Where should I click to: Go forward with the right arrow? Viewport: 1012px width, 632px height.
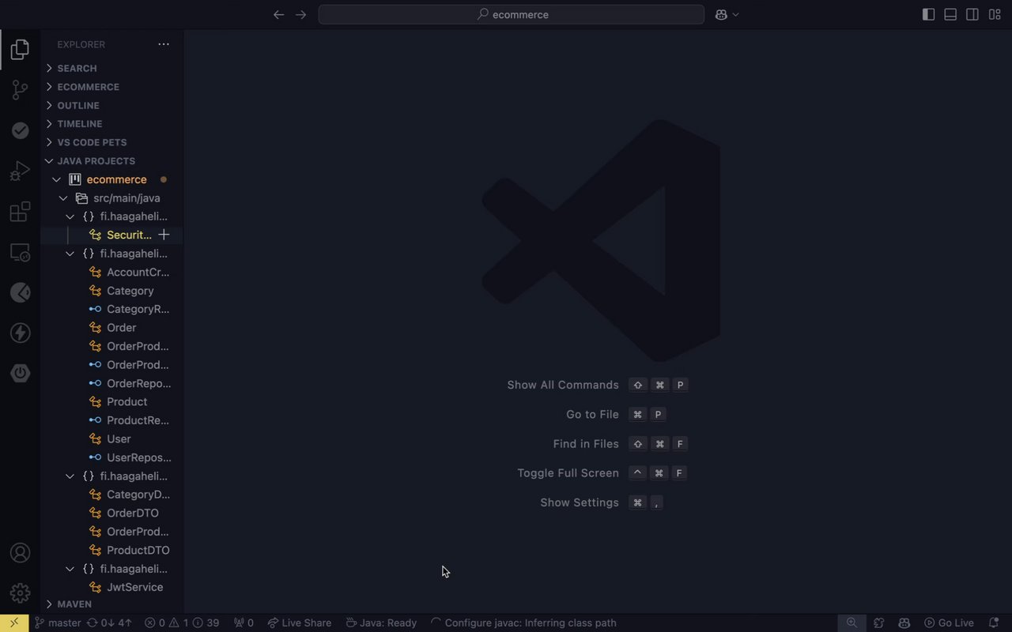[x=300, y=14]
